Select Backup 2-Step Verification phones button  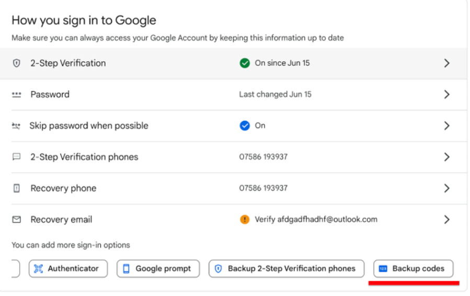[286, 269]
